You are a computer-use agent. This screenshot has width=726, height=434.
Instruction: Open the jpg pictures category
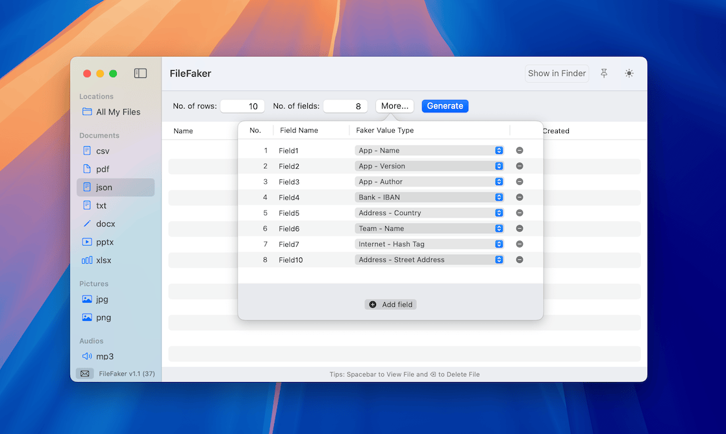click(x=116, y=300)
